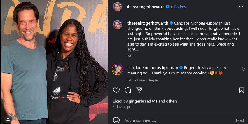Screen dimensions: 248x124
Task: Like the post with heart icon
Action: (116, 90)
